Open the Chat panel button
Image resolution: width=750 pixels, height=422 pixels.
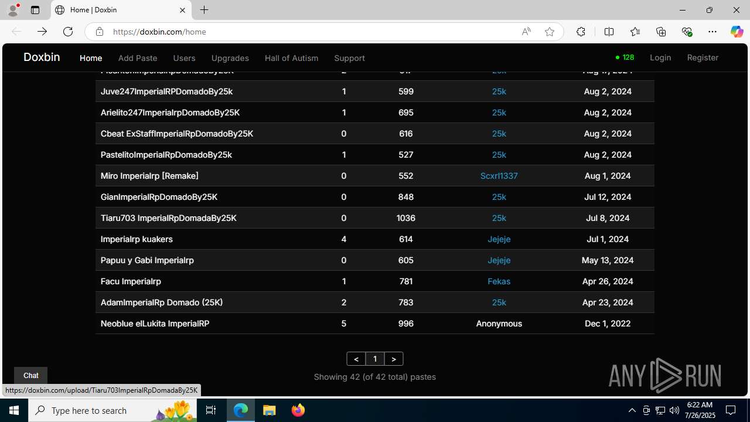(x=30, y=375)
